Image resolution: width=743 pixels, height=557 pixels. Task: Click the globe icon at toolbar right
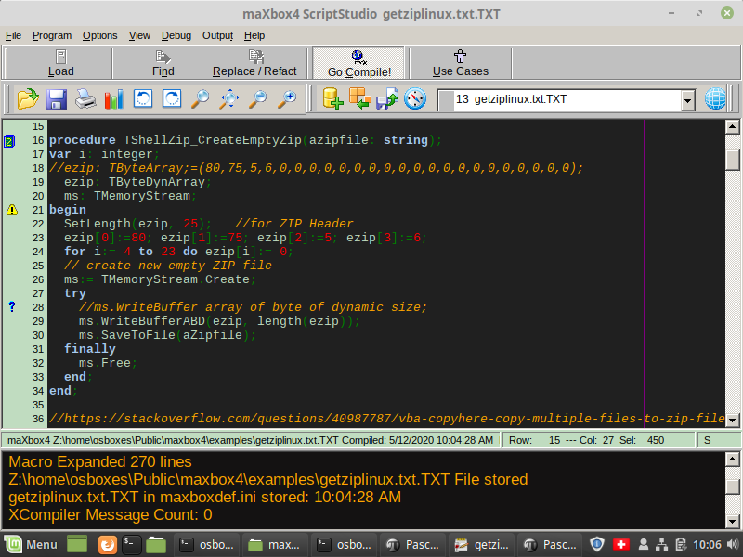coord(716,98)
